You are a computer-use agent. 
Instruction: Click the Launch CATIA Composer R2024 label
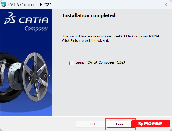pyautogui.click(x=100, y=62)
